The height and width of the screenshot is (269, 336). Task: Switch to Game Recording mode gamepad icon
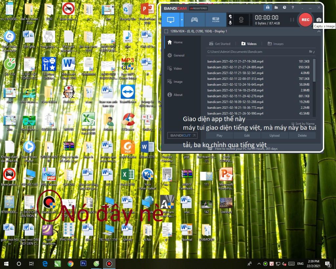[x=194, y=20]
